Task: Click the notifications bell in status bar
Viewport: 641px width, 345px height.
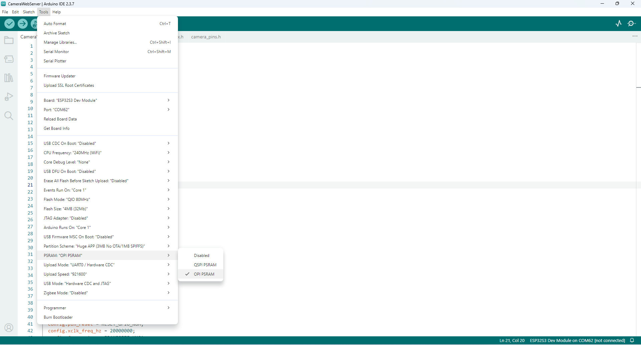Action: pyautogui.click(x=632, y=340)
